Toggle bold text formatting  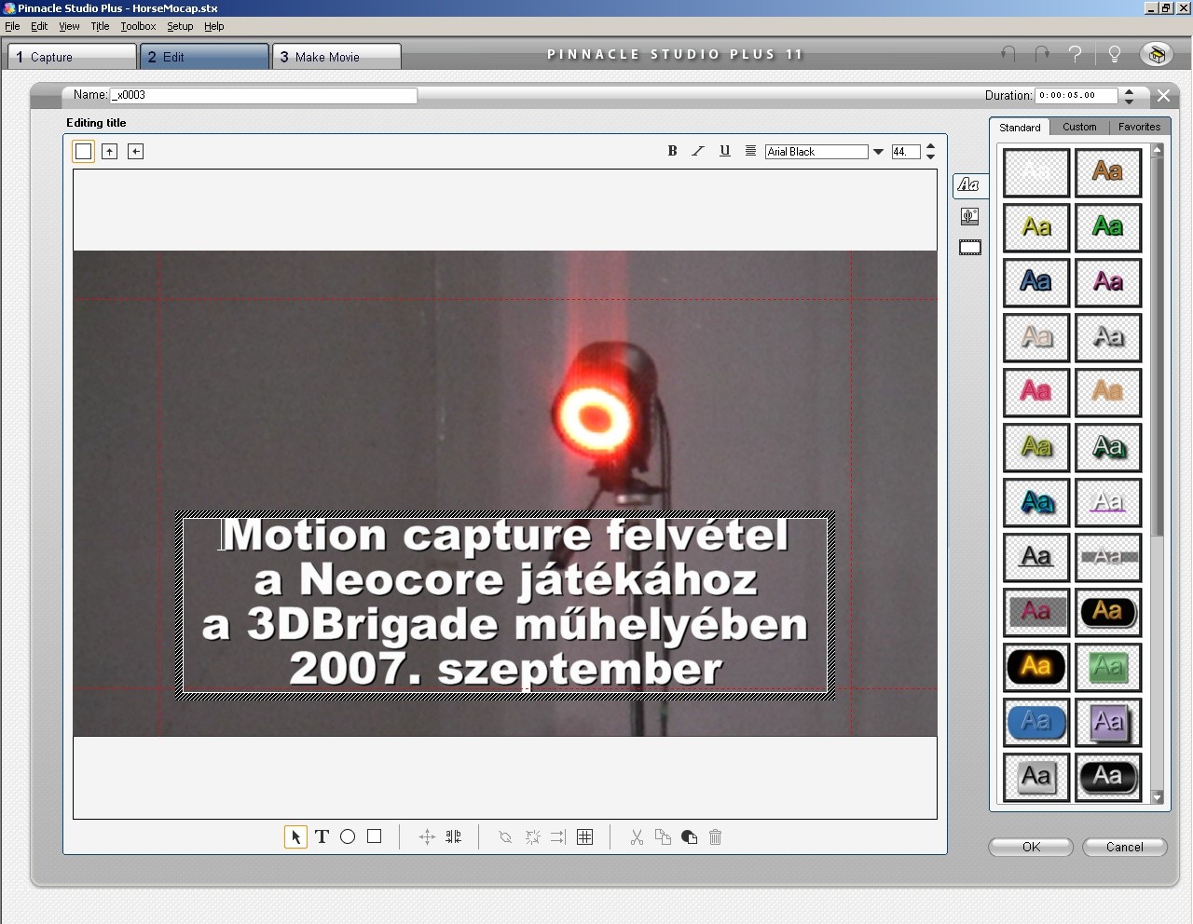point(672,151)
